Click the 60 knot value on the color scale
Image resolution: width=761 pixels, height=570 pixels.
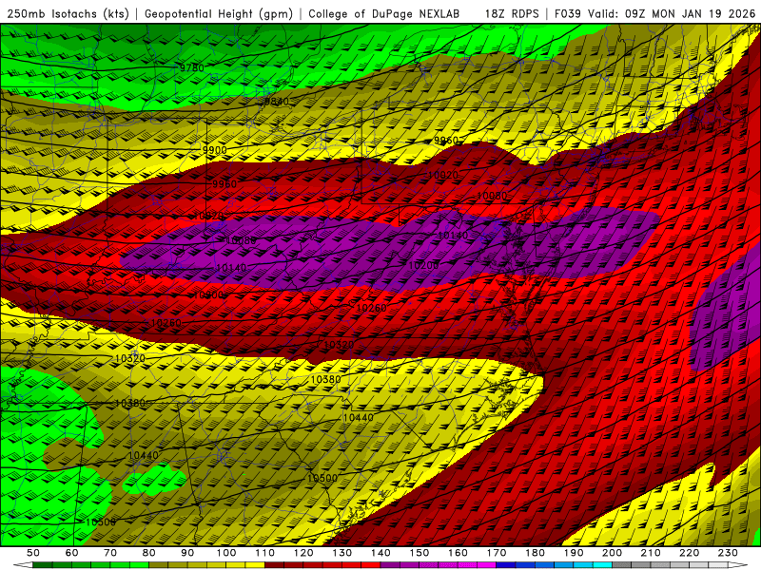(72, 553)
